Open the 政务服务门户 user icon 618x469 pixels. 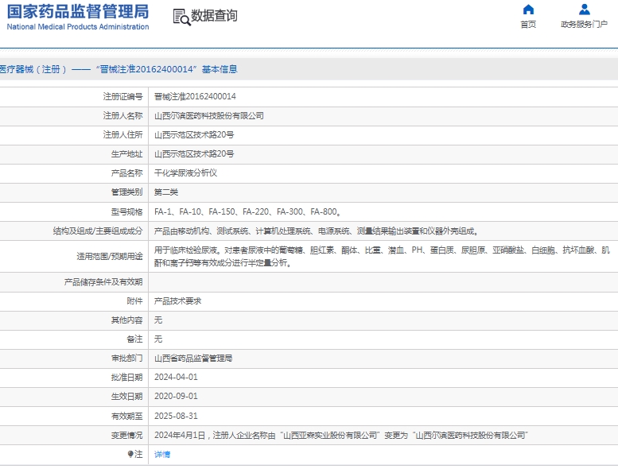pos(584,10)
